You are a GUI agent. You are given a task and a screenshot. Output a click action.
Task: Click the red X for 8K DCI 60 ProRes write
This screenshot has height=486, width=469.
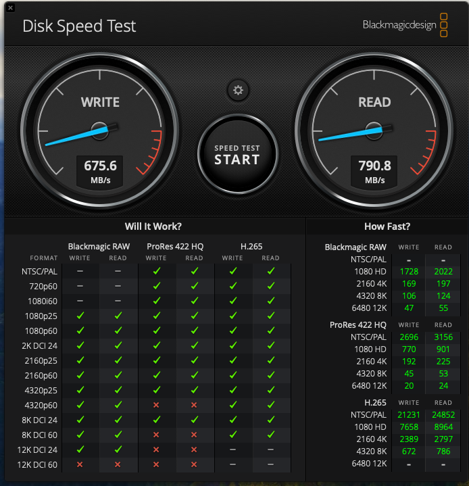pyautogui.click(x=156, y=435)
